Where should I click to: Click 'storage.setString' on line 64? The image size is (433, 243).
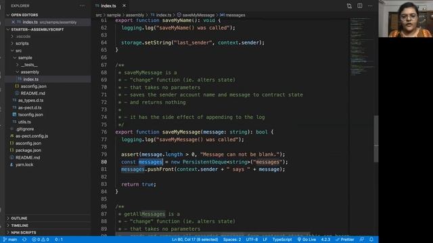pyautogui.click(x=146, y=43)
